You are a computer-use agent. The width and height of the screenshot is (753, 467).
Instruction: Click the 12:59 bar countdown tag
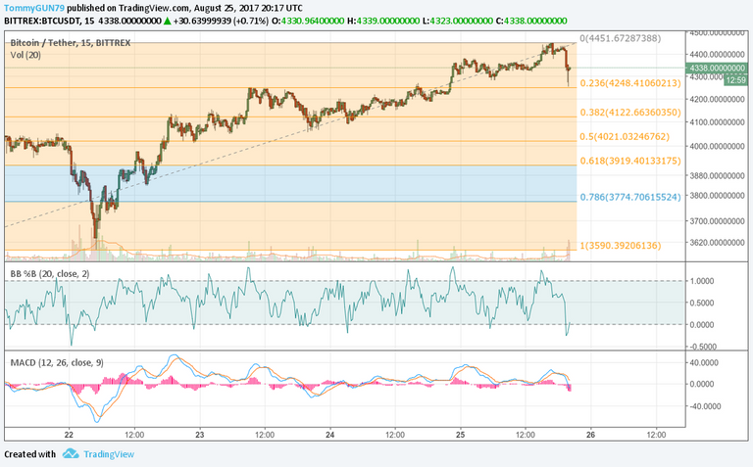735,80
